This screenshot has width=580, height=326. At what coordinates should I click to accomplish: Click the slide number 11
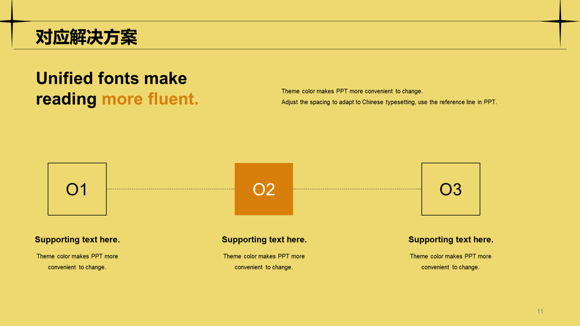[540, 311]
